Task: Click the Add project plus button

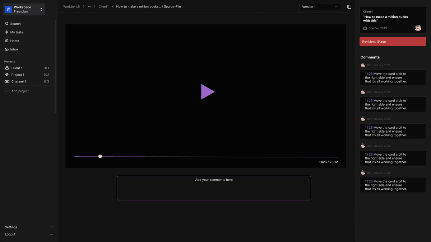Action: coord(7,91)
